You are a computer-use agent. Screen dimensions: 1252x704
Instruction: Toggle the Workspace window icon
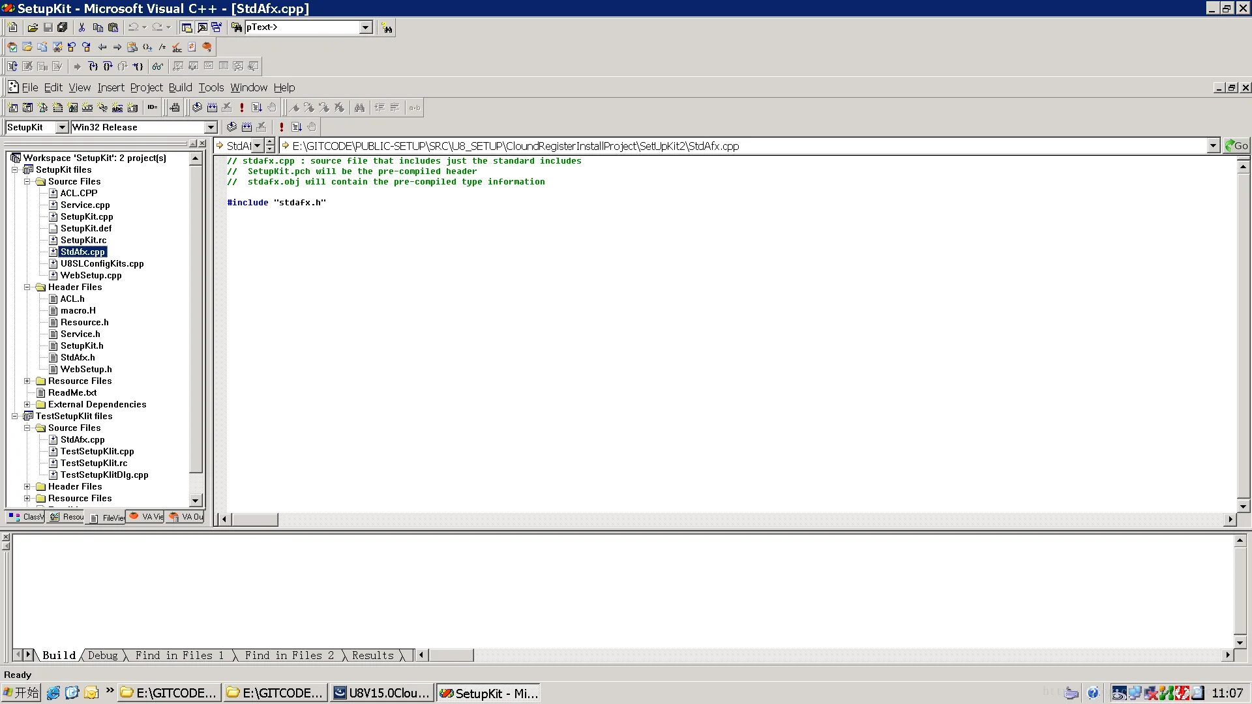click(x=187, y=27)
